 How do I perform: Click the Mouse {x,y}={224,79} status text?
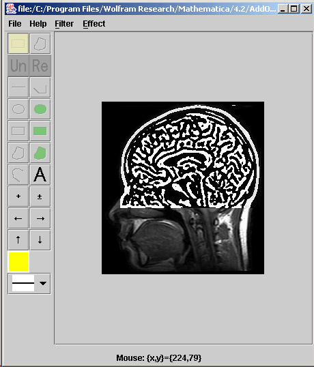coord(159,357)
